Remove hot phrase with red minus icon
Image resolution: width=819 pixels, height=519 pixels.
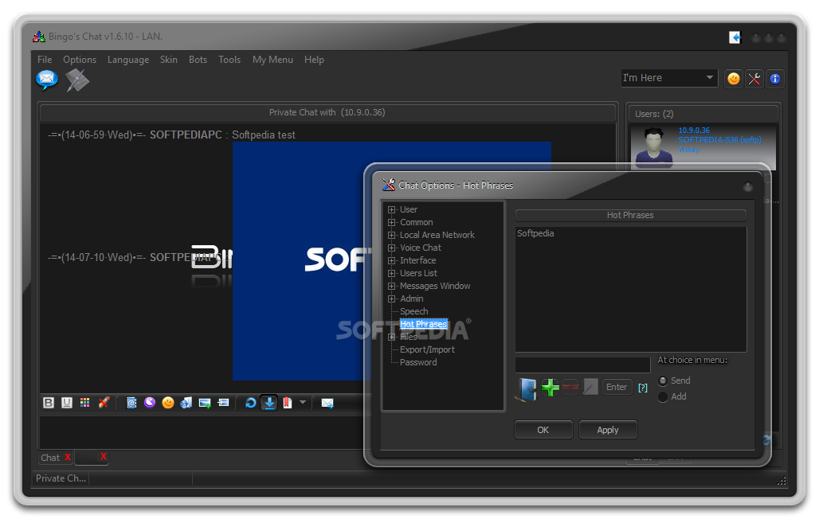tap(570, 387)
